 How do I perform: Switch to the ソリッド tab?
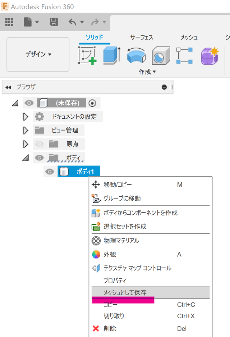[94, 37]
